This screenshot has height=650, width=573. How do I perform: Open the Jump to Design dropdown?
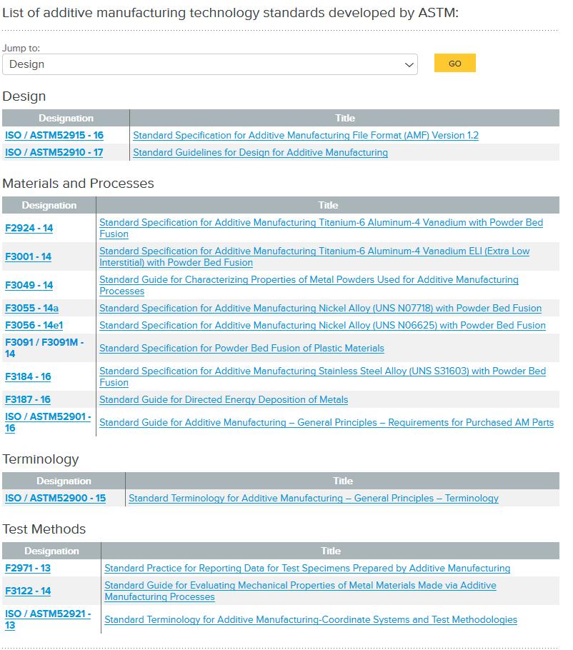pyautogui.click(x=210, y=64)
